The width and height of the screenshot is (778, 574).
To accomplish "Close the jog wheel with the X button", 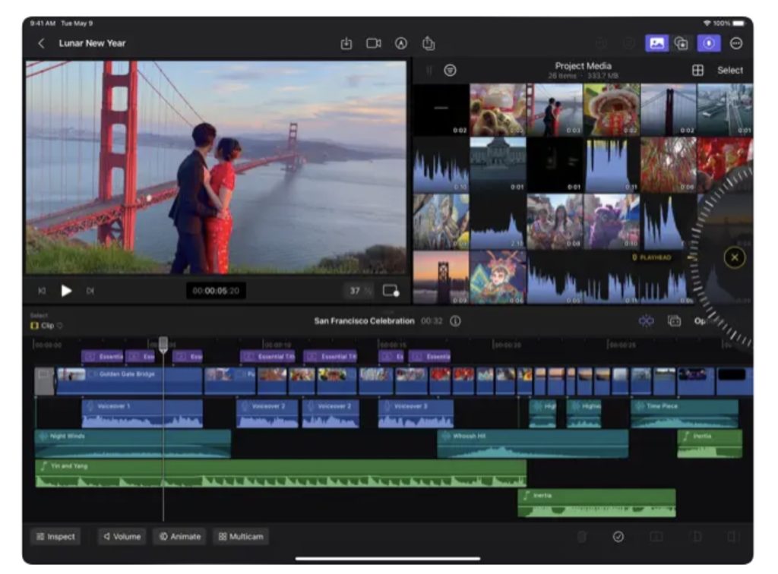I will pyautogui.click(x=734, y=257).
